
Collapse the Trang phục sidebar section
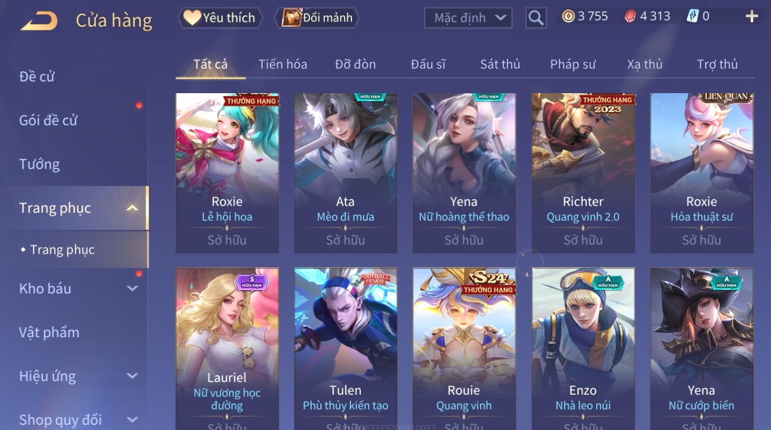tap(132, 208)
